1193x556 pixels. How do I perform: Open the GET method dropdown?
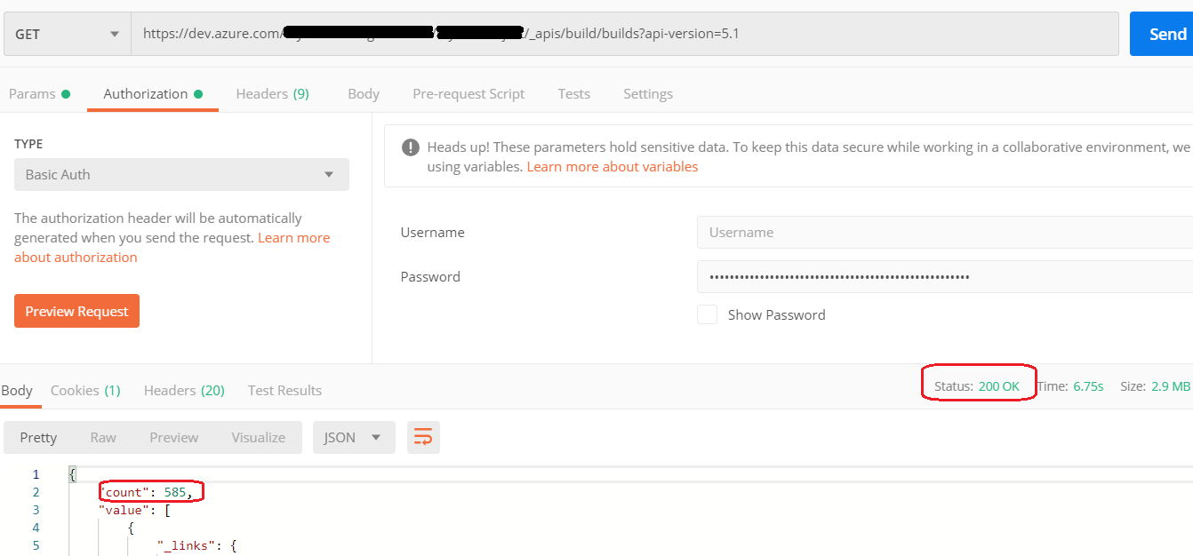[x=67, y=35]
